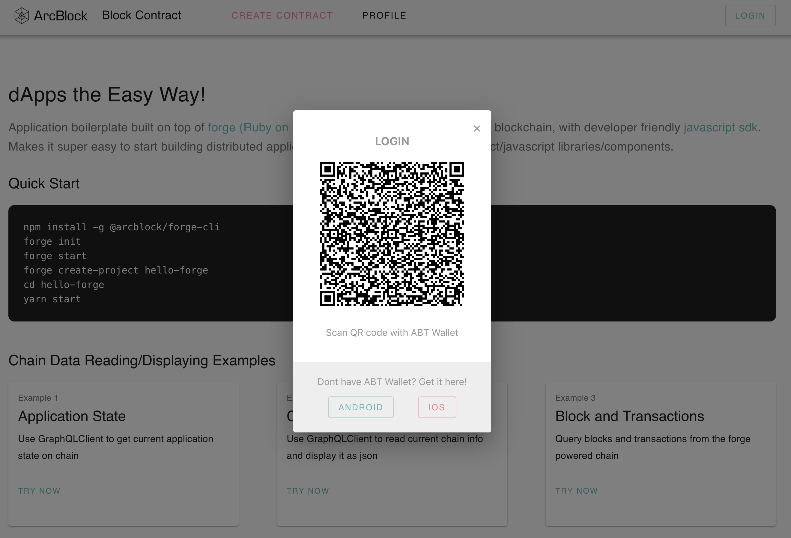Open the Create Contract menu item
Image resolution: width=791 pixels, height=538 pixels.
[x=282, y=16]
